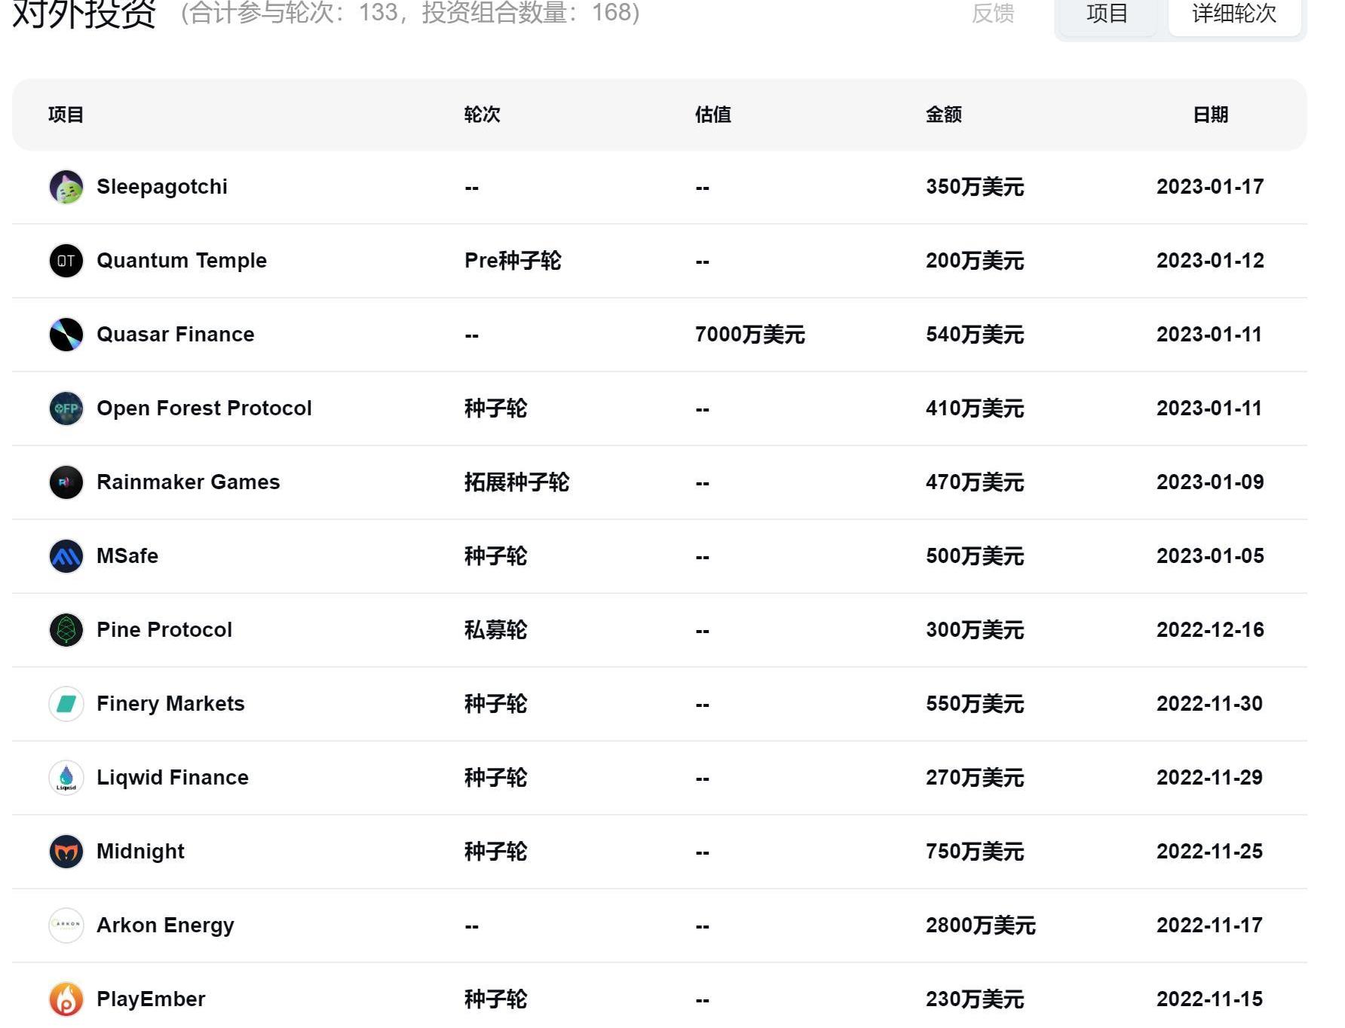1345x1028 pixels.
Task: Switch to the 项目 tab
Action: (x=1107, y=14)
